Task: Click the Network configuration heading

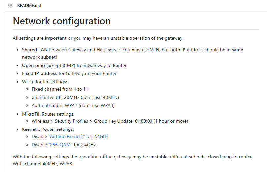Action: click(61, 21)
